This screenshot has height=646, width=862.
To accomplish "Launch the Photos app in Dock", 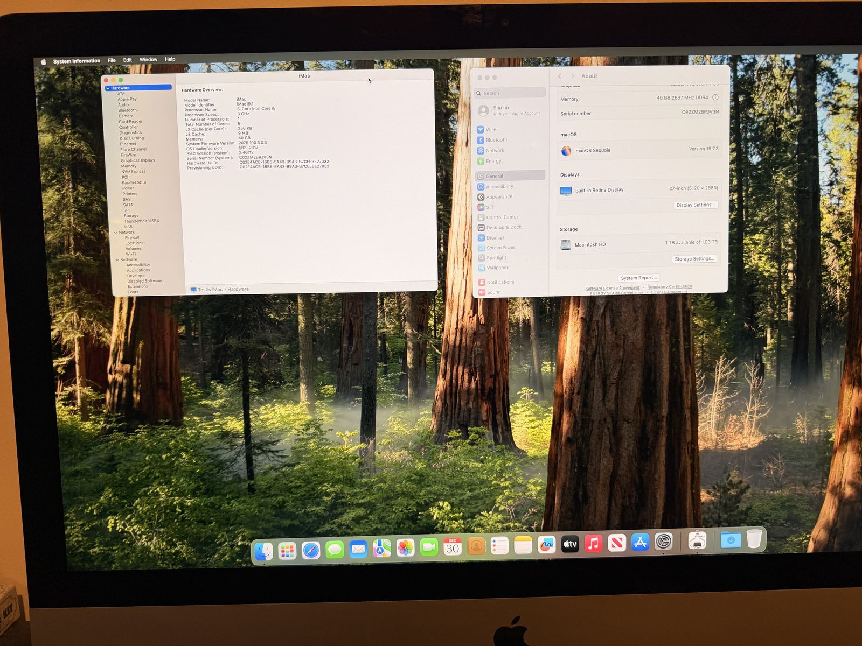I will tap(405, 548).
